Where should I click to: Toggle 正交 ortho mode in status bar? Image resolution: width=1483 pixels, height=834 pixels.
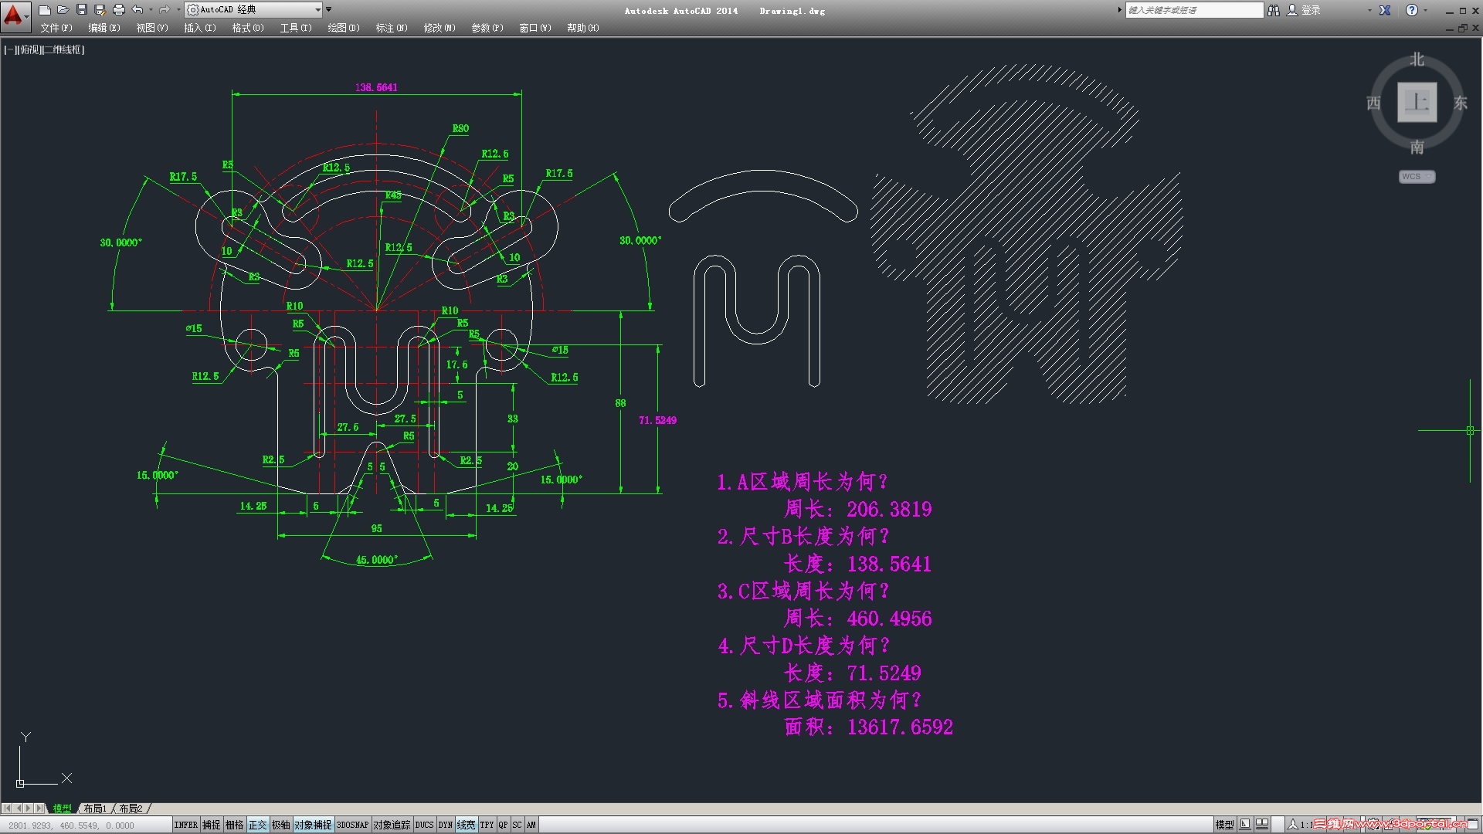pos(257,825)
